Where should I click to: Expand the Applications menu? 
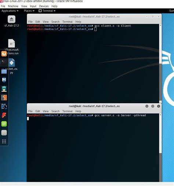tap(10, 11)
